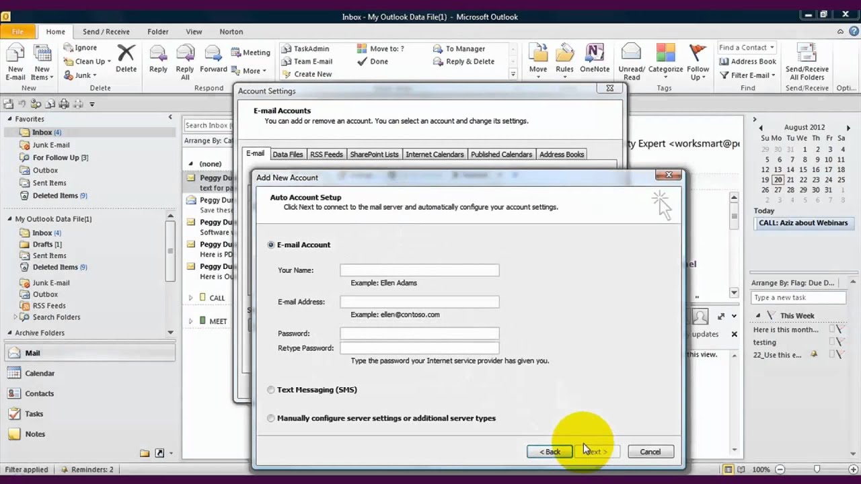Screen dimensions: 861x484
Task: Open the Data Files tab in Account Settings
Action: (x=288, y=155)
